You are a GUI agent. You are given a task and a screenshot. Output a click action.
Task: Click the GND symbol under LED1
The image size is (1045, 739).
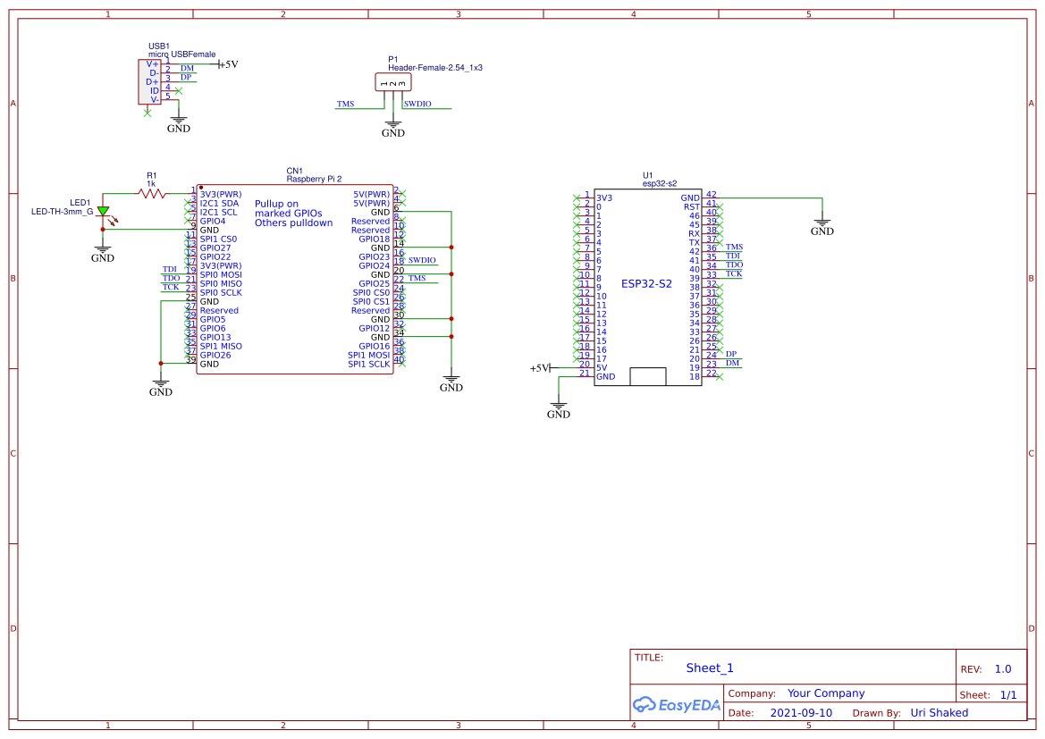(102, 250)
